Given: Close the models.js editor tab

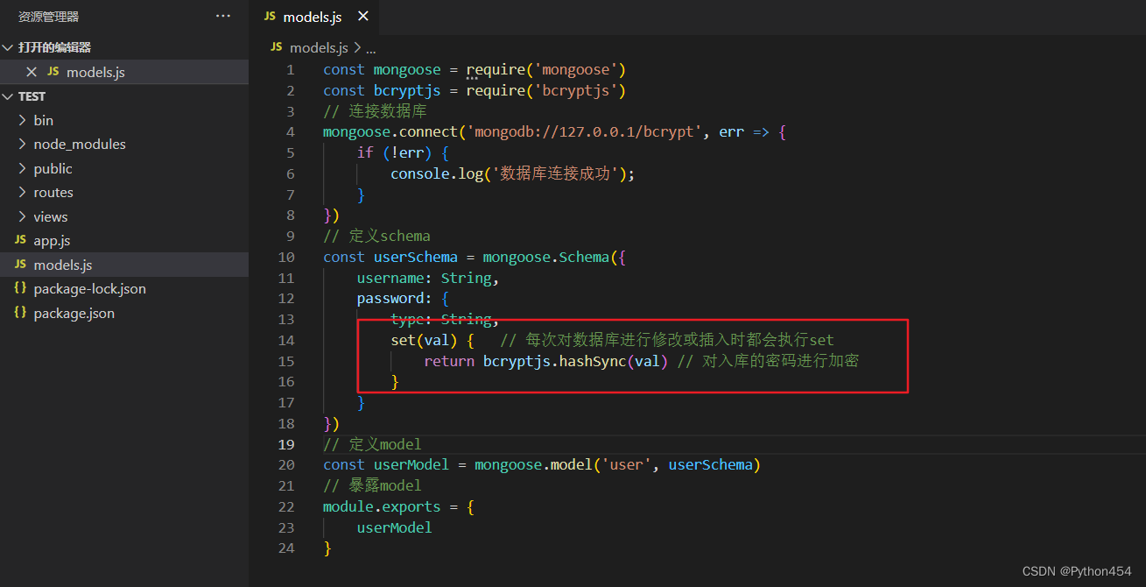Looking at the screenshot, I should tap(363, 17).
